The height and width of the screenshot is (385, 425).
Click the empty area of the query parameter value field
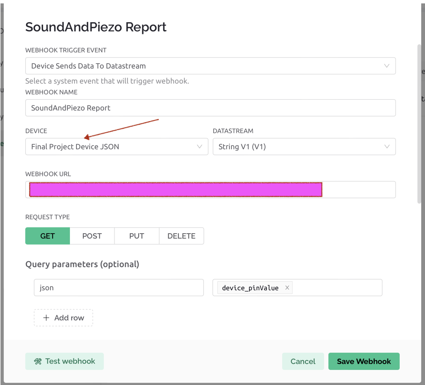[337, 288]
